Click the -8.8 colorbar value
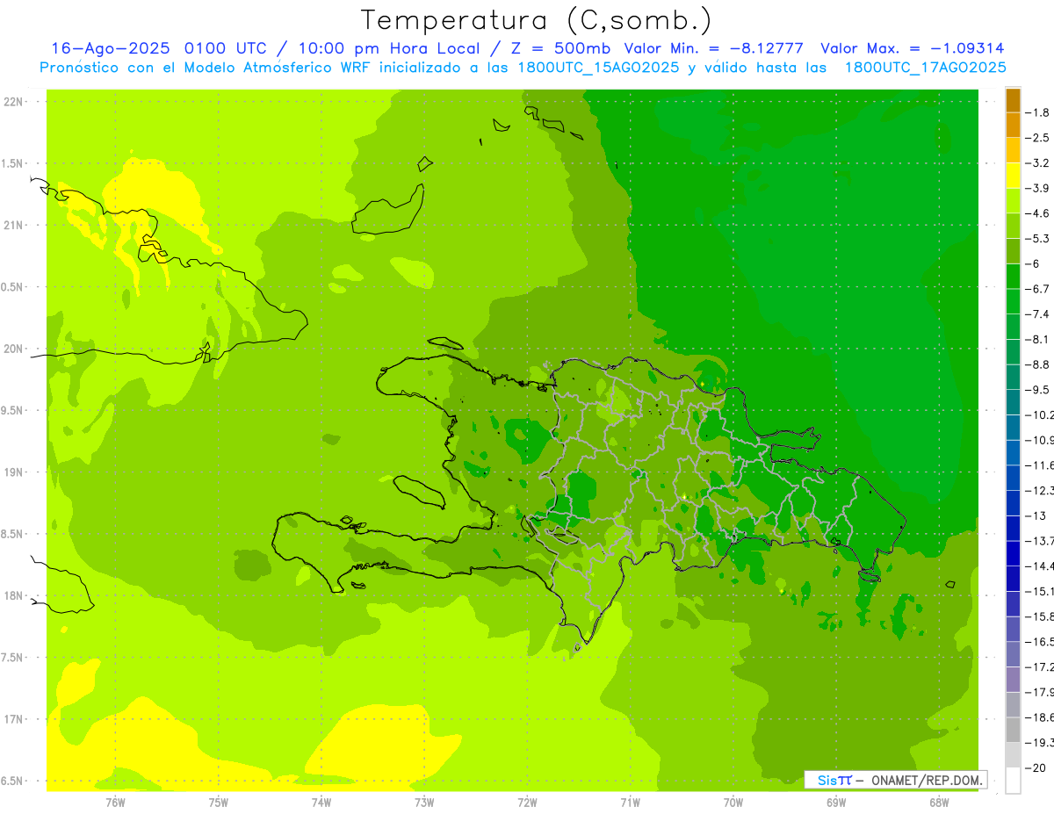Screen dimensions: 1054x814 pos(1038,364)
